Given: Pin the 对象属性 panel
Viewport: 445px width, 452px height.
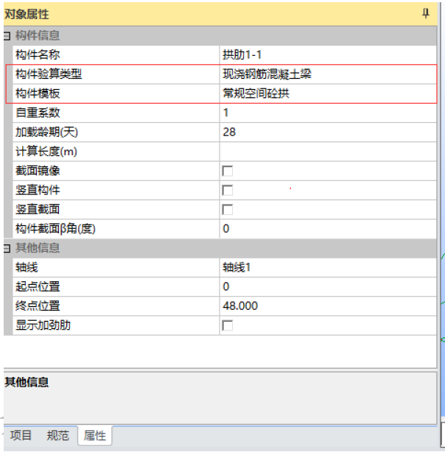Looking at the screenshot, I should [426, 13].
